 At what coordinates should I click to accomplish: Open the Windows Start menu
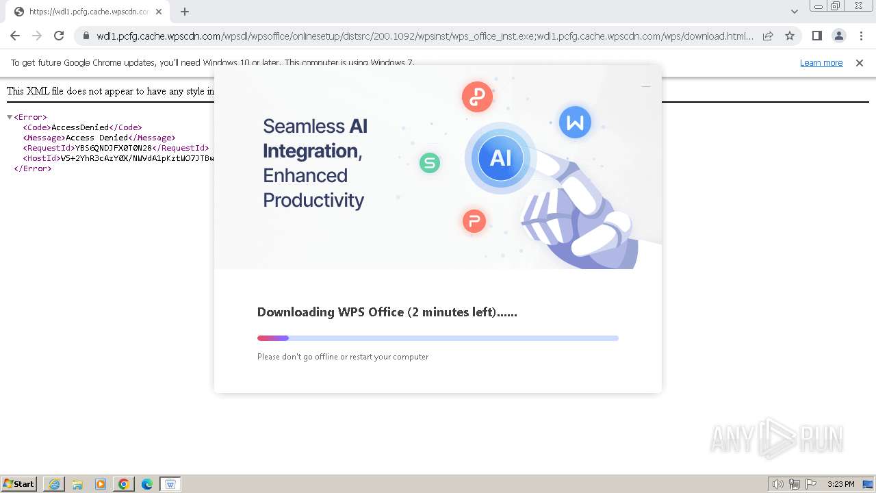tap(19, 484)
